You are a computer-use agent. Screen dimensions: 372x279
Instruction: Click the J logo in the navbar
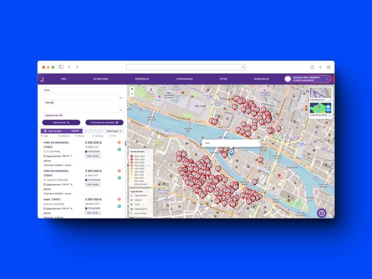[42, 79]
